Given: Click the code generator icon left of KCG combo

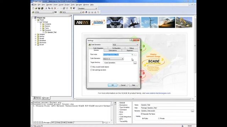Looking at the screenshot, I should (61, 12).
